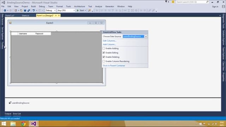Image resolution: width=226 pixels, height=127 pixels.
Task: Save the current file with the Save icon
Action: [25, 10]
